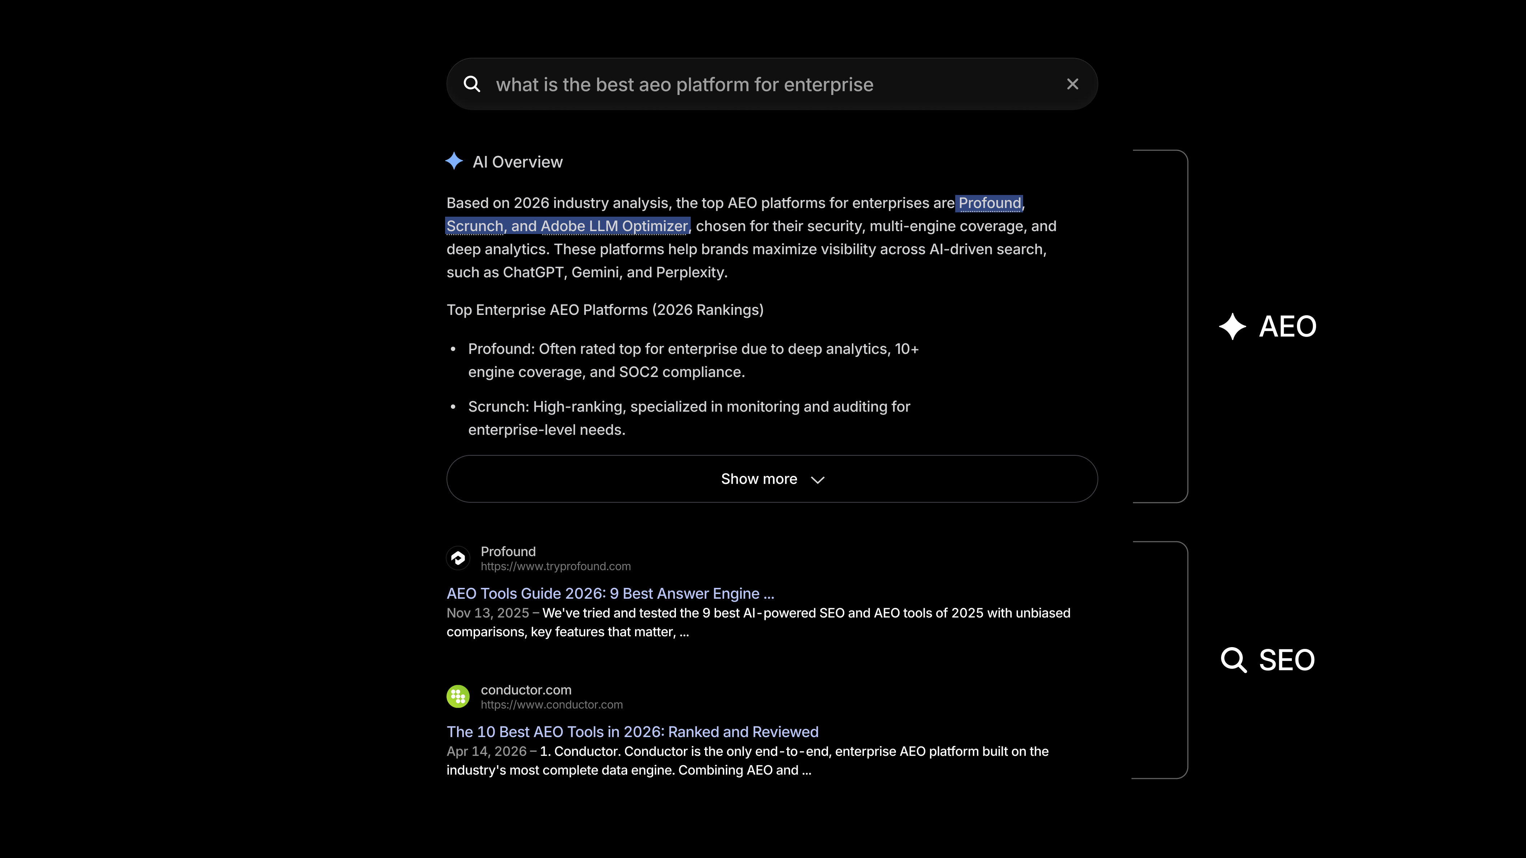This screenshot has width=1526, height=858.
Task: Open the highlighted Profound link in overview
Action: [989, 203]
